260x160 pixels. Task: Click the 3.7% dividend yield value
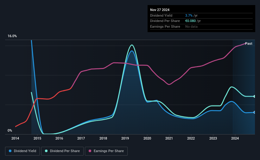(x=189, y=15)
